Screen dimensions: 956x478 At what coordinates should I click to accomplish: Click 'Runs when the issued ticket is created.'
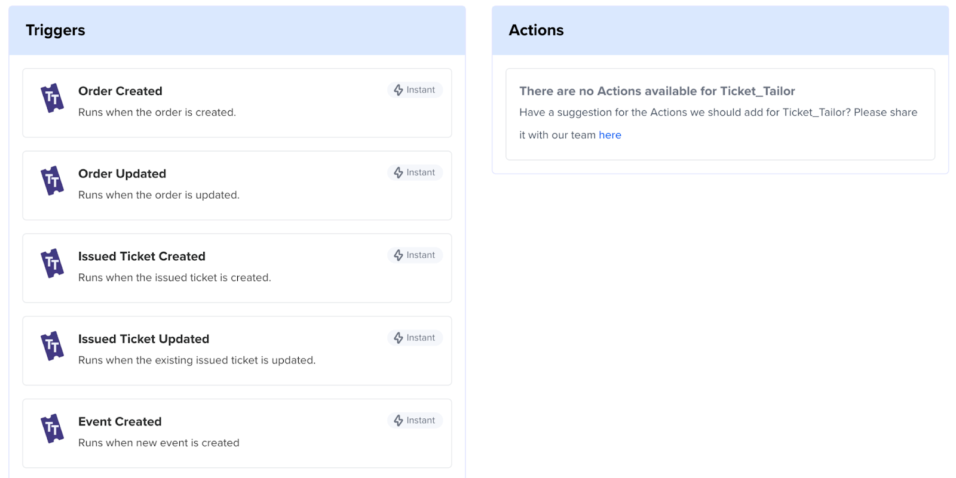[174, 277]
